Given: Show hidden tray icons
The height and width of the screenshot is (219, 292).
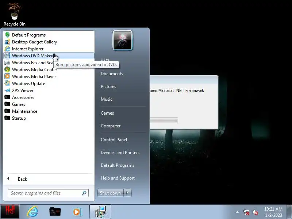Looking at the screenshot, I should click(x=238, y=212).
